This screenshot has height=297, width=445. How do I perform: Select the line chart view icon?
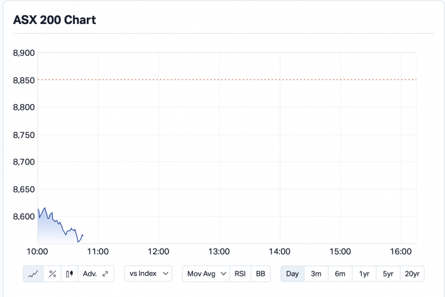click(33, 274)
